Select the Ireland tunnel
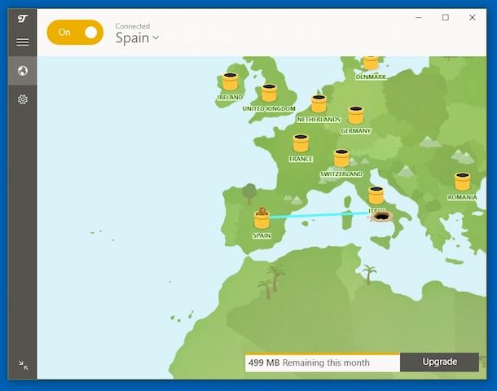The height and width of the screenshot is (391, 497). (230, 81)
